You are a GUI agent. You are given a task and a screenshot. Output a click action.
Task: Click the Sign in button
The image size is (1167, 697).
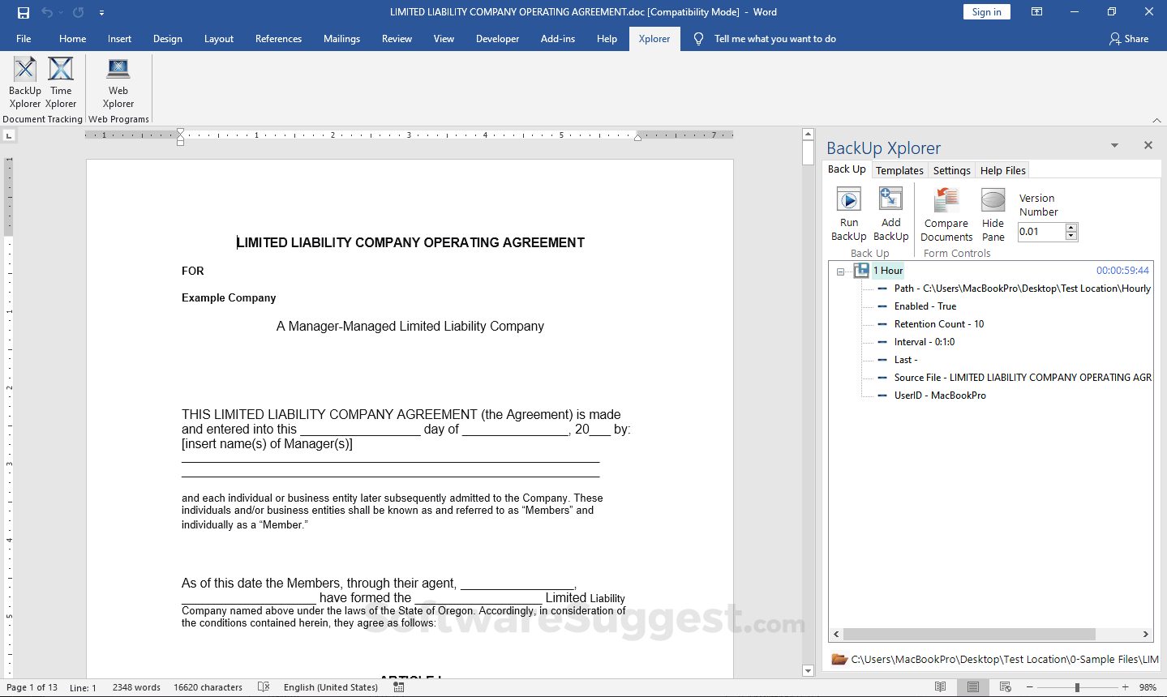click(986, 11)
